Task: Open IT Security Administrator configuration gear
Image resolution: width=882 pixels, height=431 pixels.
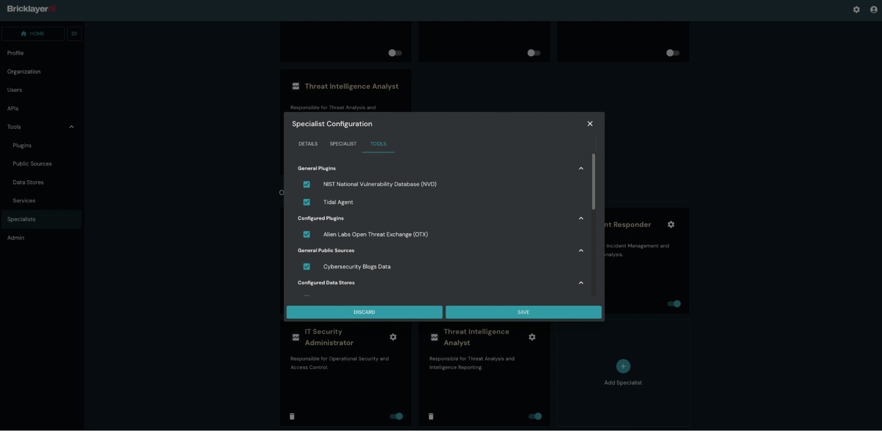Action: [393, 337]
